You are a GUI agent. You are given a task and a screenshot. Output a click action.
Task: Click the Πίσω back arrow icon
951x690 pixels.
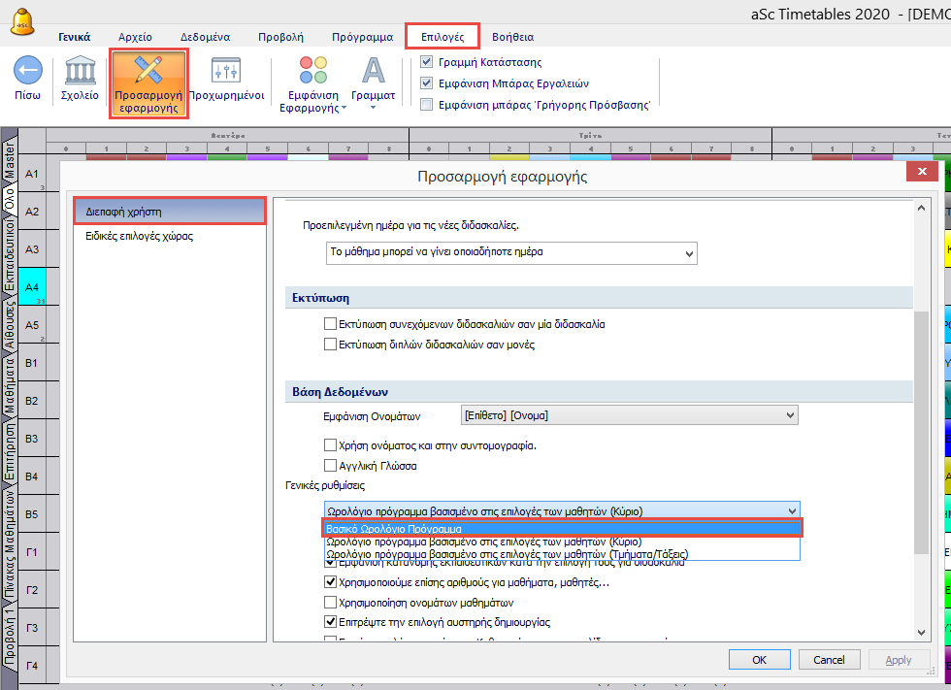coord(27,71)
